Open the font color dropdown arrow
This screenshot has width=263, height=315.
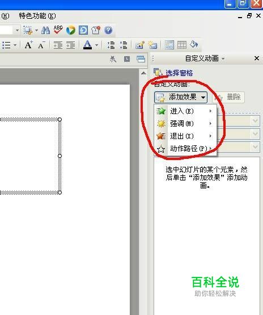[x=96, y=45]
